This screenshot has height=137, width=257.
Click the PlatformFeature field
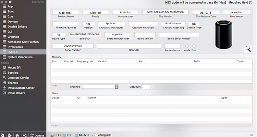172,46
